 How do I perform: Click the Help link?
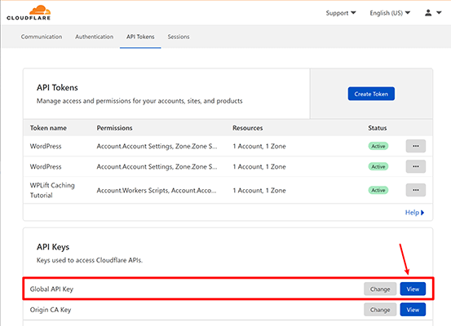tap(414, 213)
